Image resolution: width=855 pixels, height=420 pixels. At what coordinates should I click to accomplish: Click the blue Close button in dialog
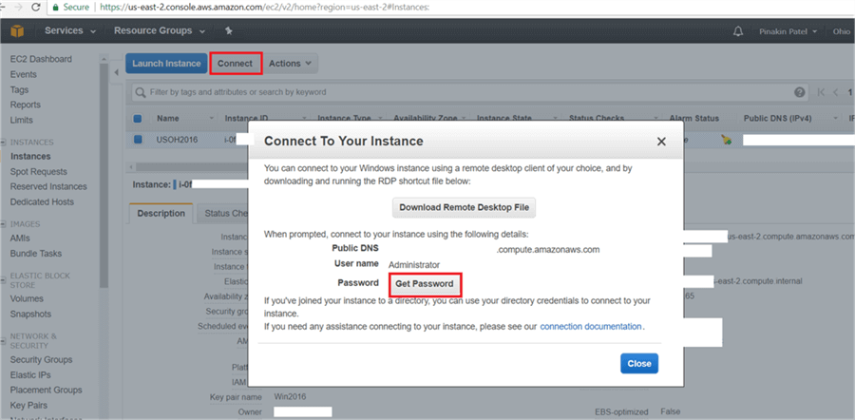639,364
